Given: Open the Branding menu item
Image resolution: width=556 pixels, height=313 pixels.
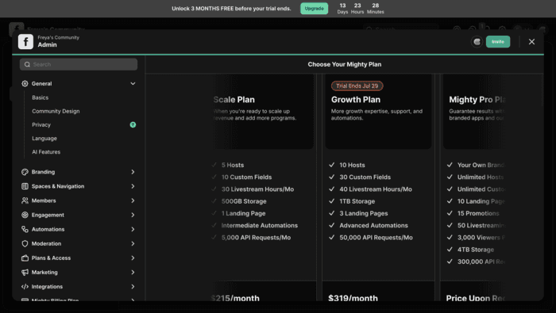Looking at the screenshot, I should pyautogui.click(x=43, y=172).
